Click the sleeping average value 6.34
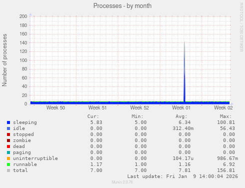Image resolution: width=245 pixels, height=188 pixels. click(x=185, y=122)
